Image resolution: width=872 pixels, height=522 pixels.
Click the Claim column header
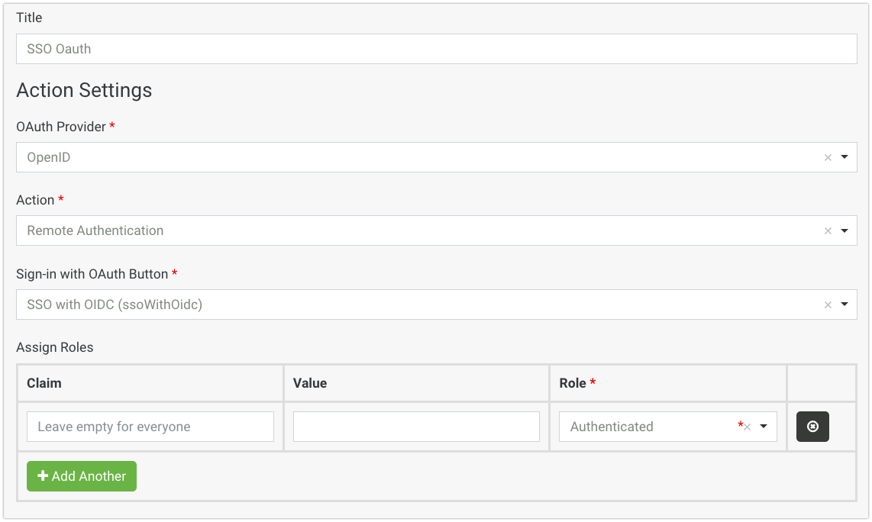click(x=44, y=383)
